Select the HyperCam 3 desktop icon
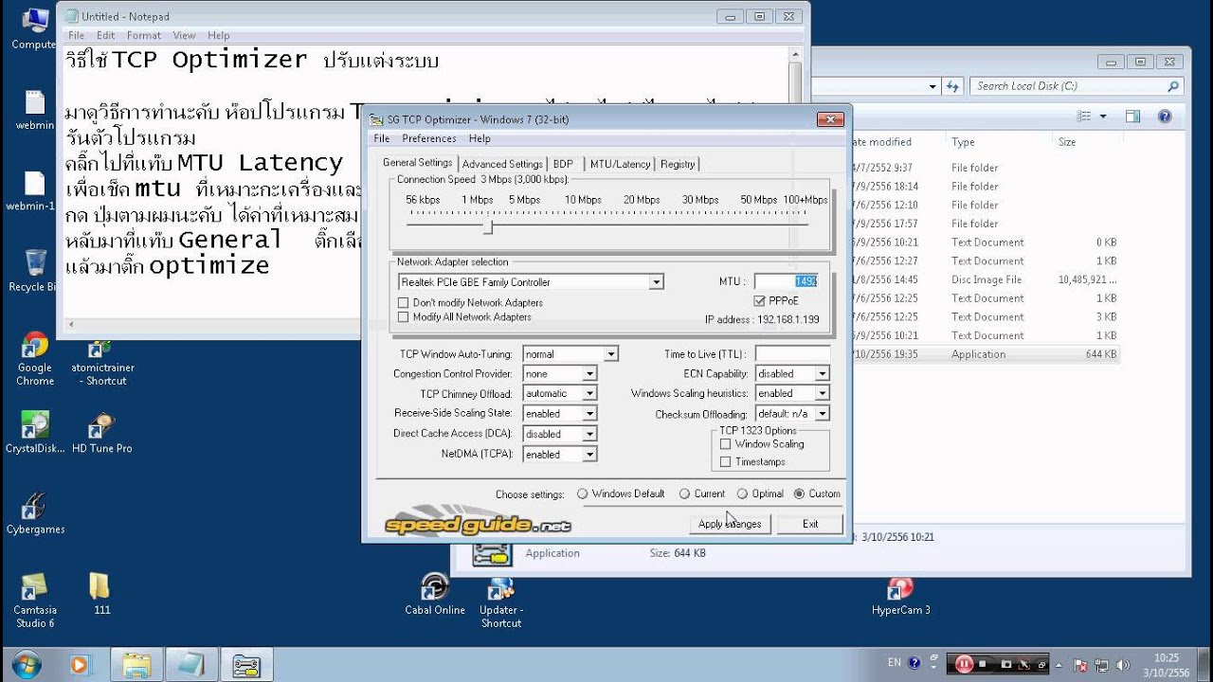Screen dimensions: 1213x682 [x=900, y=594]
